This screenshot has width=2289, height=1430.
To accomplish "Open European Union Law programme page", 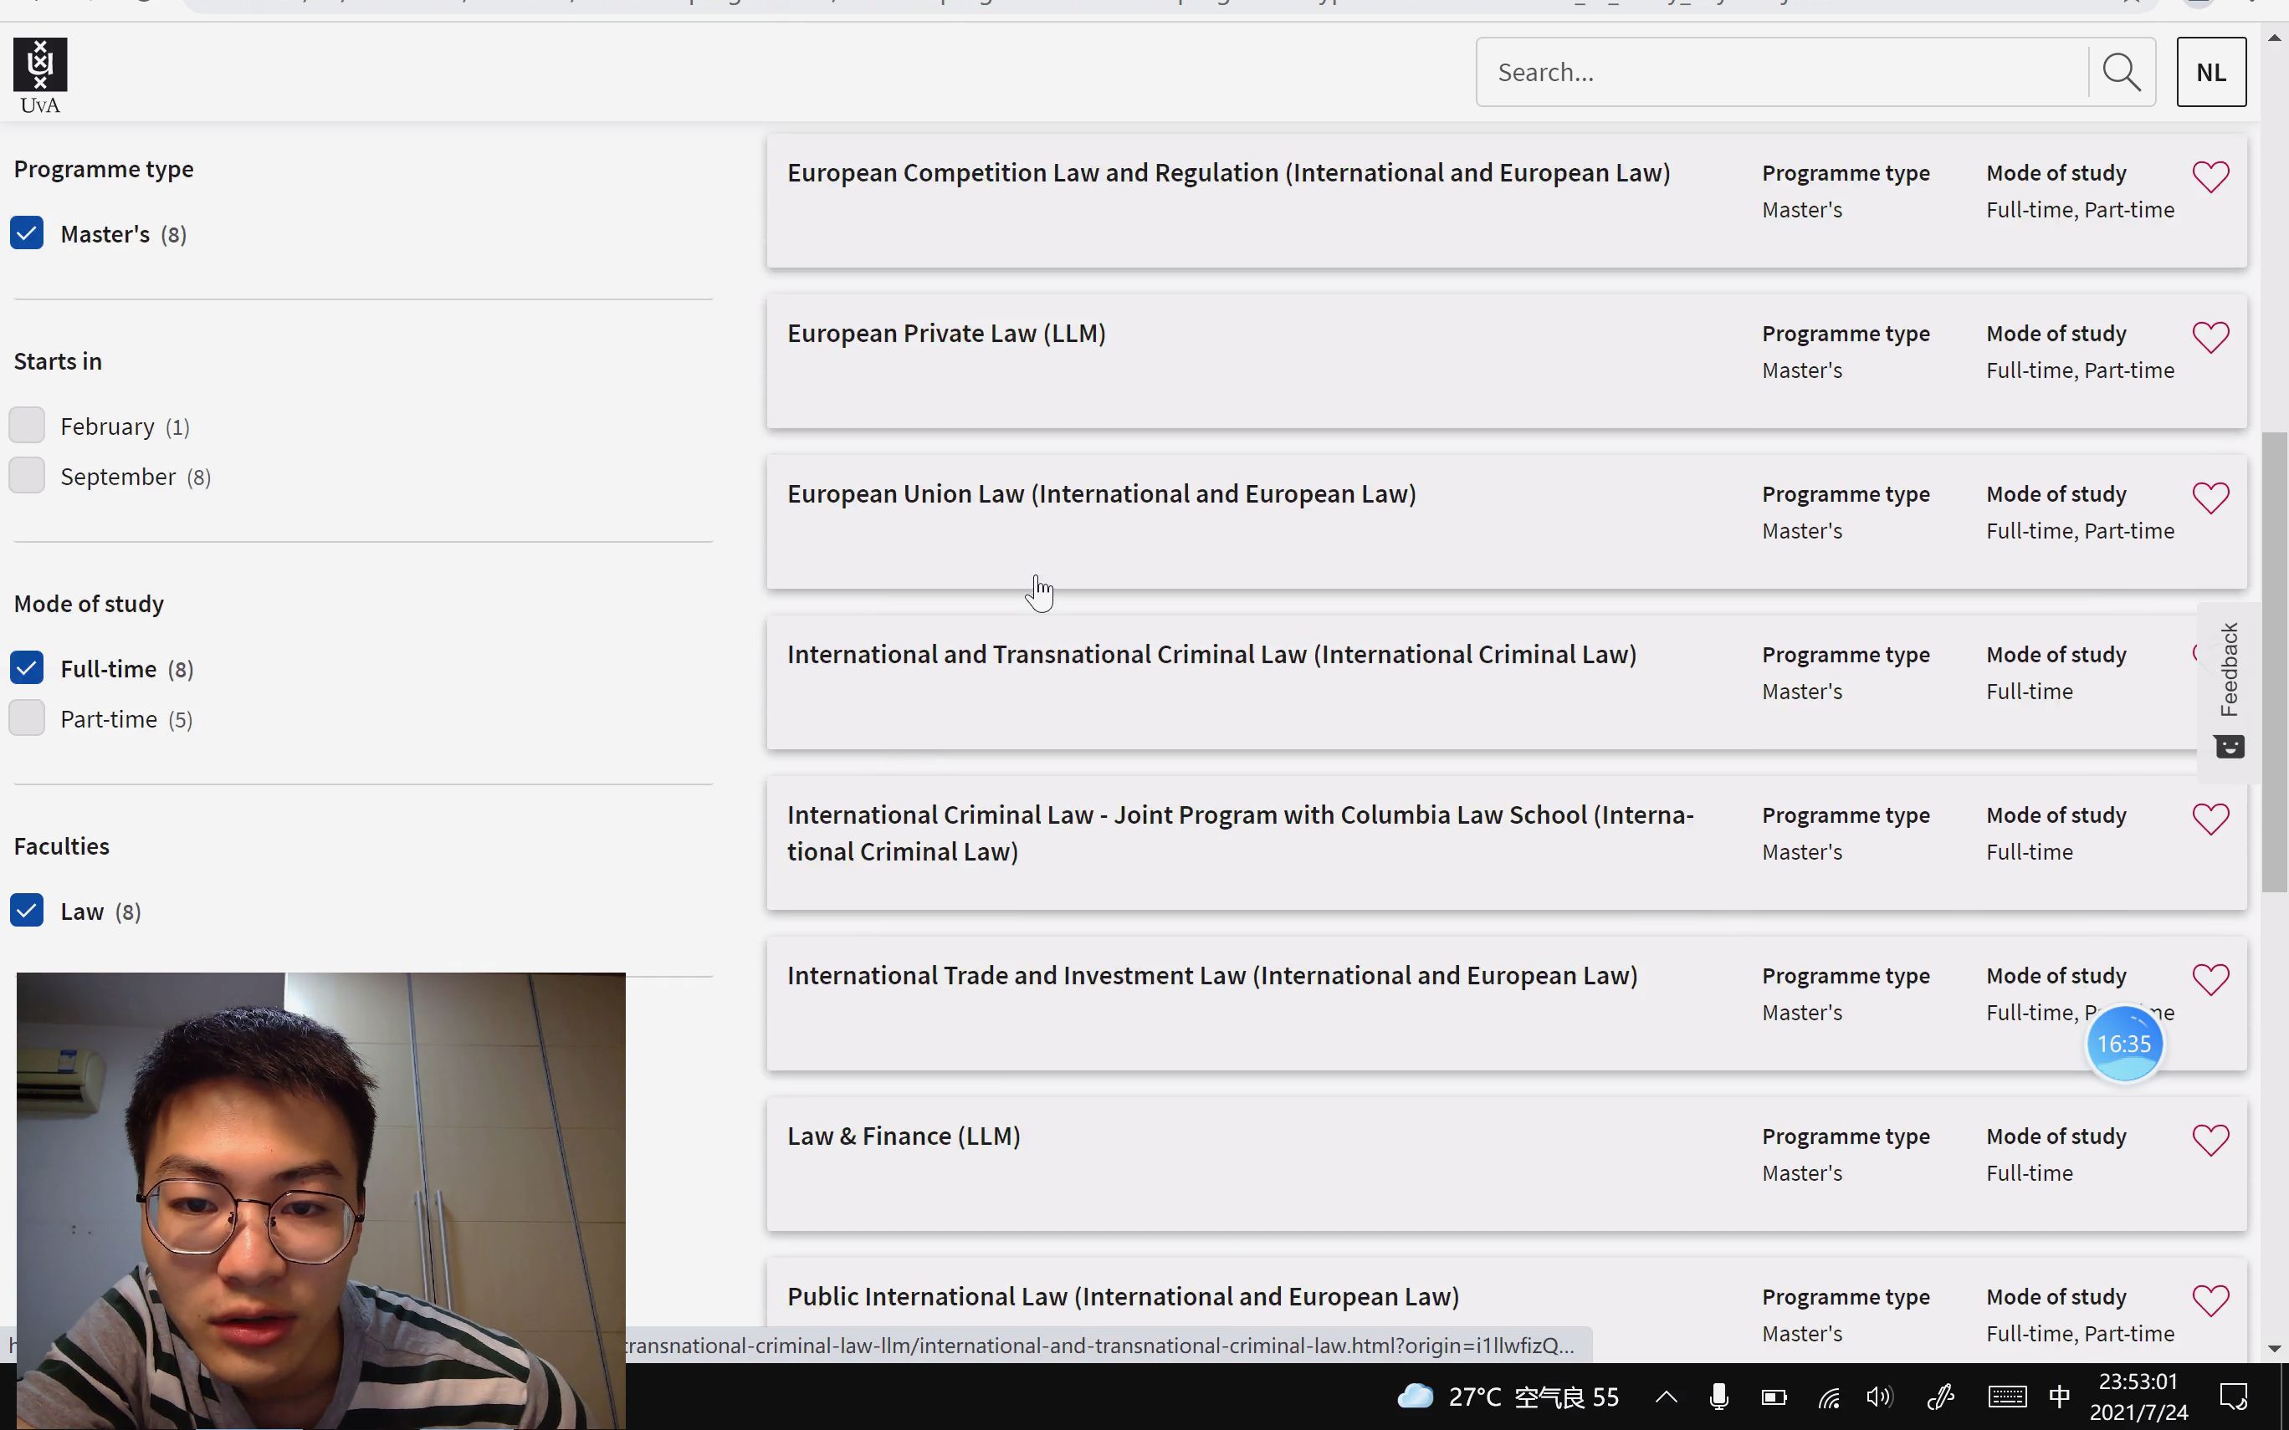I will pos(1103,493).
